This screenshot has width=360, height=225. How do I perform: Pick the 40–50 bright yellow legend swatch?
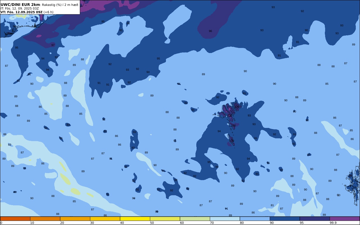(135, 219)
